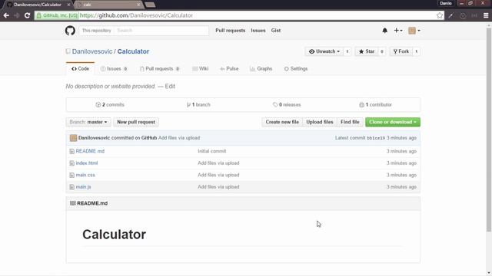
Task: Click the browser address bar URL
Action: coord(136,15)
